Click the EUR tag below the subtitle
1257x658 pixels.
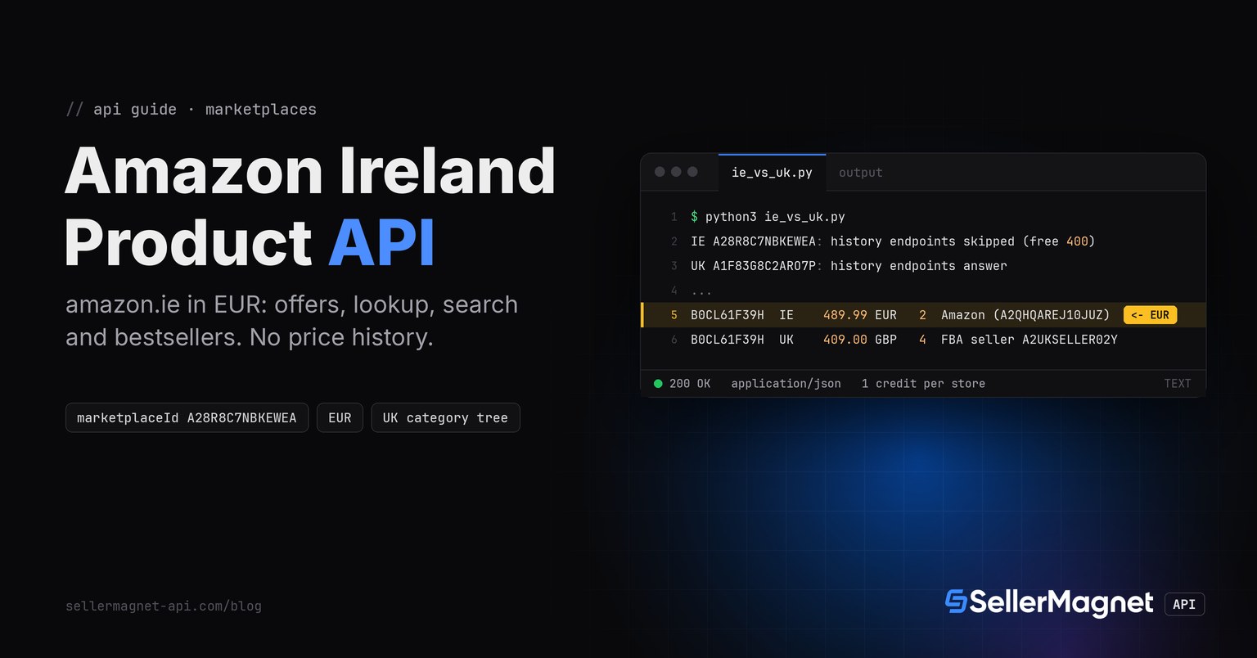click(340, 417)
